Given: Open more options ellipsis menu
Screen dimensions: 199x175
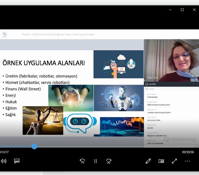Looking at the screenshot, I should [x=187, y=161].
